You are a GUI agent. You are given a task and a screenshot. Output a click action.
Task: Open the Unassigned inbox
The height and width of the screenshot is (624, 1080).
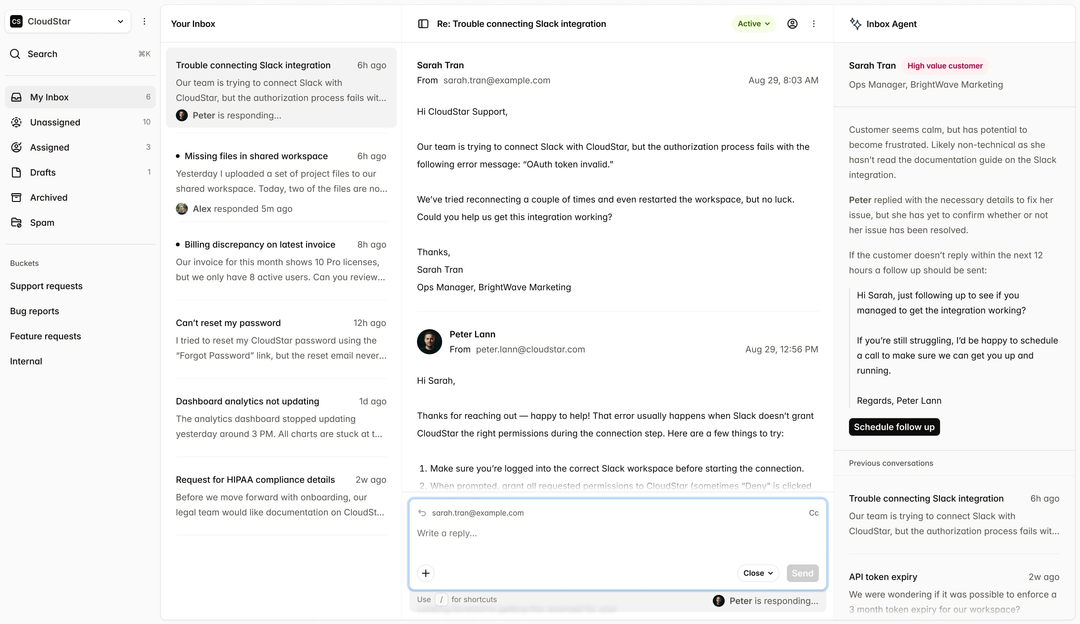[x=55, y=122]
